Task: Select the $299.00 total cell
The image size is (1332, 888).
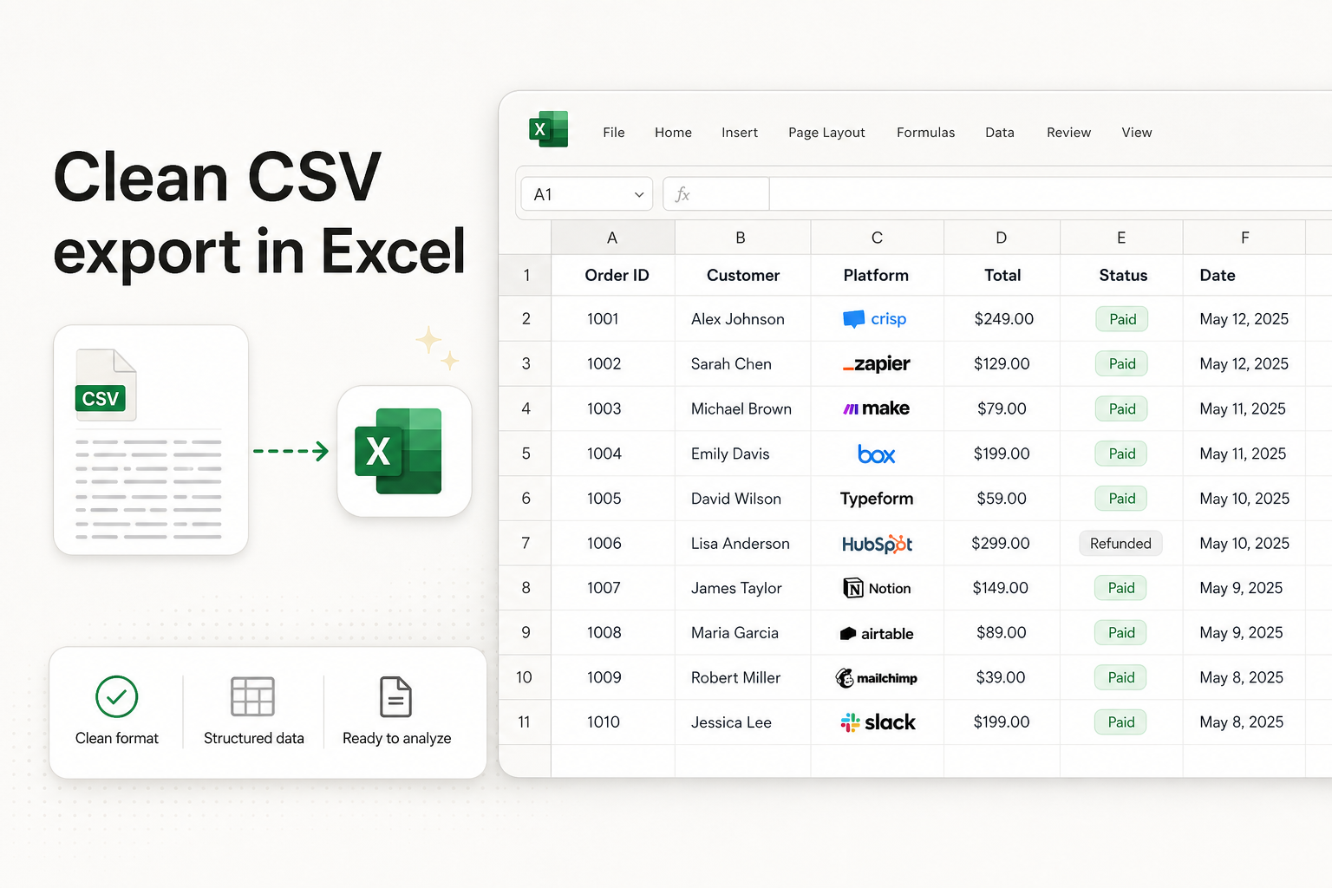Action: (x=1002, y=544)
